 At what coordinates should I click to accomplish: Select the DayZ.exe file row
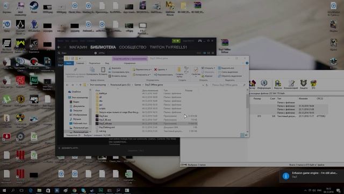click(x=146, y=116)
